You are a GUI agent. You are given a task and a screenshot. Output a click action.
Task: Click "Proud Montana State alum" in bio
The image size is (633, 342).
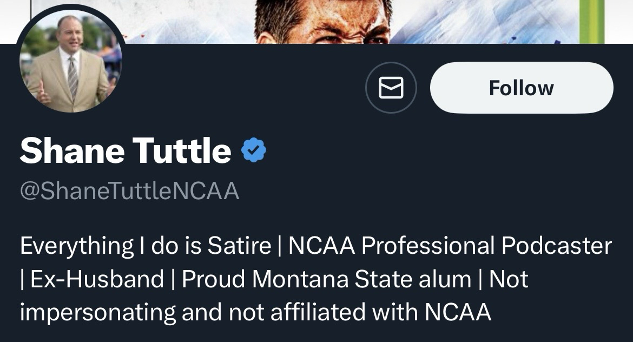tap(326, 279)
